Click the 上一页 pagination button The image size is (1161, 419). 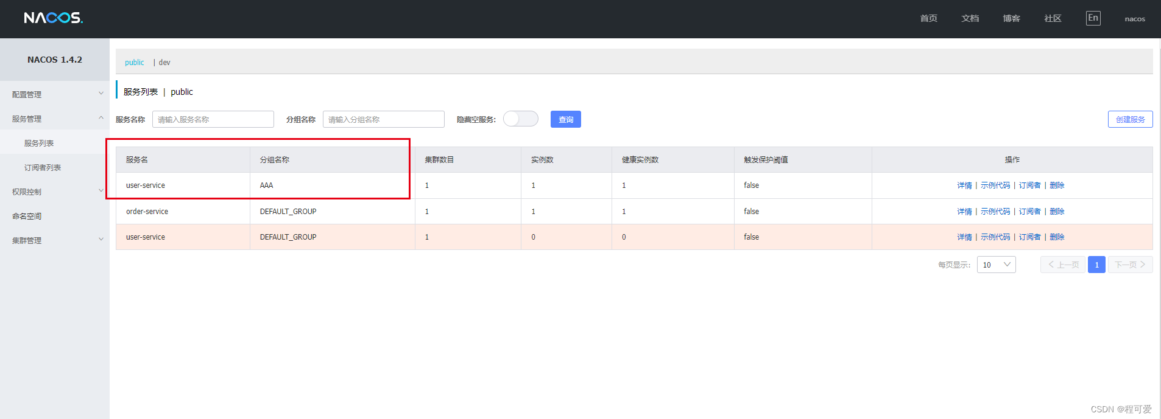tap(1063, 265)
